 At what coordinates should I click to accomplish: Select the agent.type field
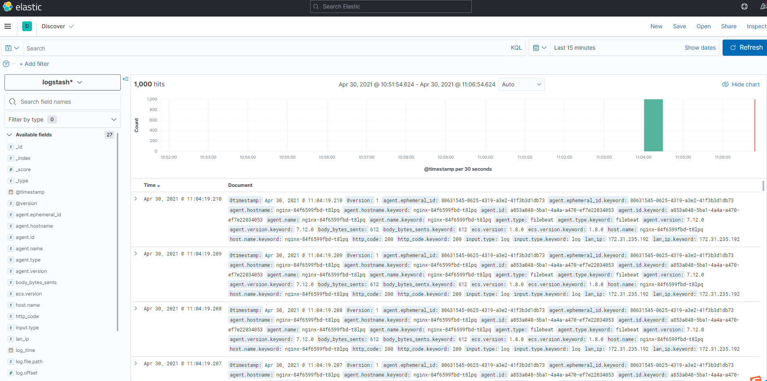pos(28,260)
